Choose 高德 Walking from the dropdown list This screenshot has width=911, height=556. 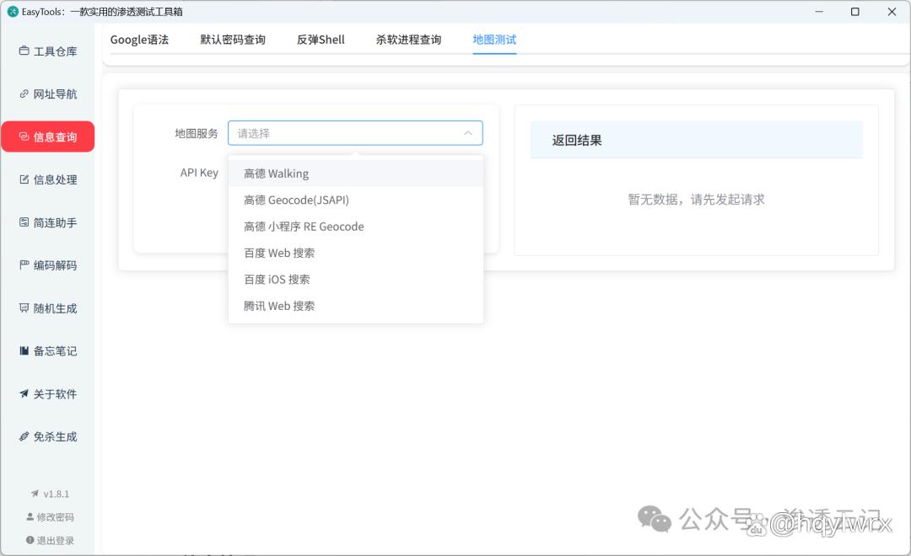tap(356, 174)
